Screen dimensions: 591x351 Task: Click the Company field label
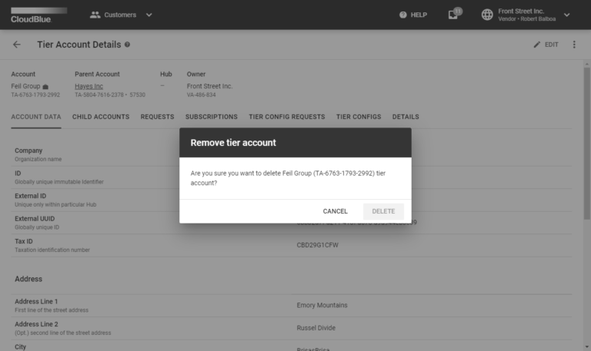coord(28,151)
